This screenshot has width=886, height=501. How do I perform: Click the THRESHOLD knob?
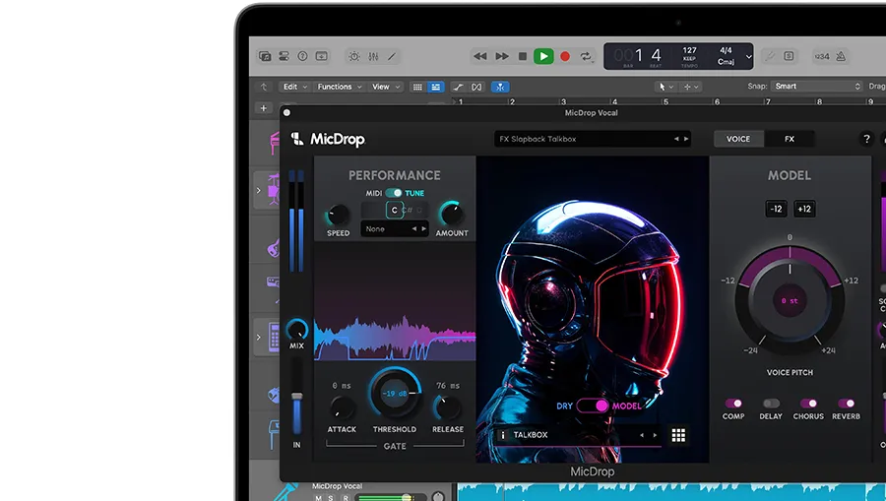pos(395,393)
